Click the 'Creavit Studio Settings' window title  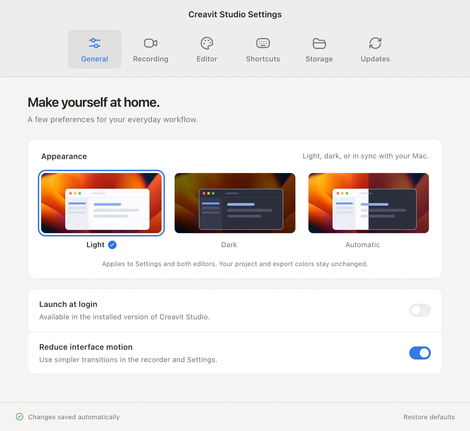[x=235, y=14]
